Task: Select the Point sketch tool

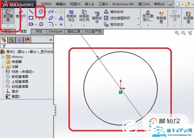Action: click(x=61, y=24)
